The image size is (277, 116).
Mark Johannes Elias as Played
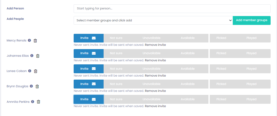coord(251,53)
